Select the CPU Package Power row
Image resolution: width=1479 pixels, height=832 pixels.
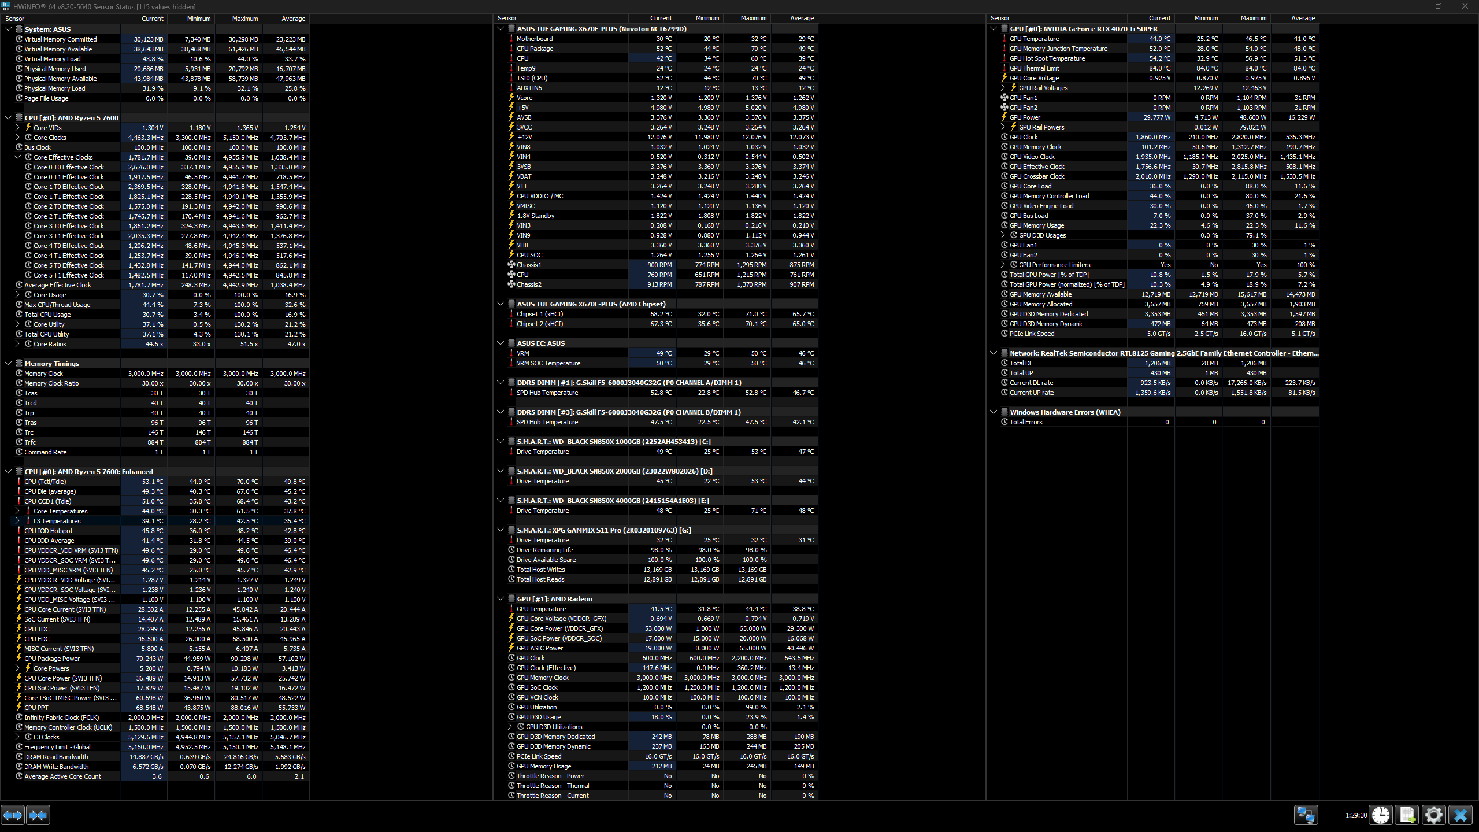pos(52,659)
